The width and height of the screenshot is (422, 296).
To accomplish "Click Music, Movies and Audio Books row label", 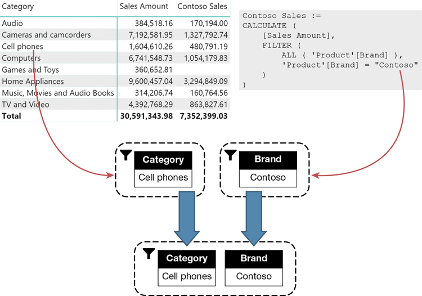I will click(58, 93).
